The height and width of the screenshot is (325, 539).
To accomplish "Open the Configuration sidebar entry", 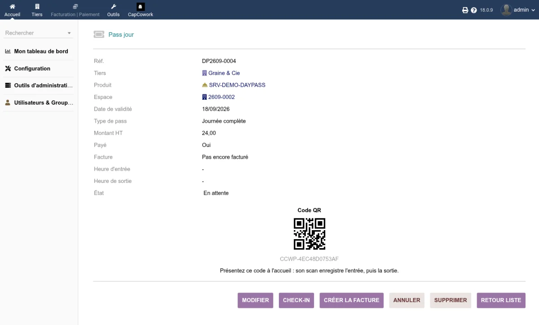I will 32,68.
